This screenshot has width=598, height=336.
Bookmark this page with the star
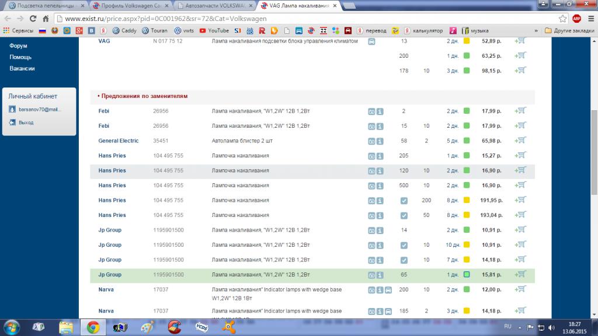(562, 19)
